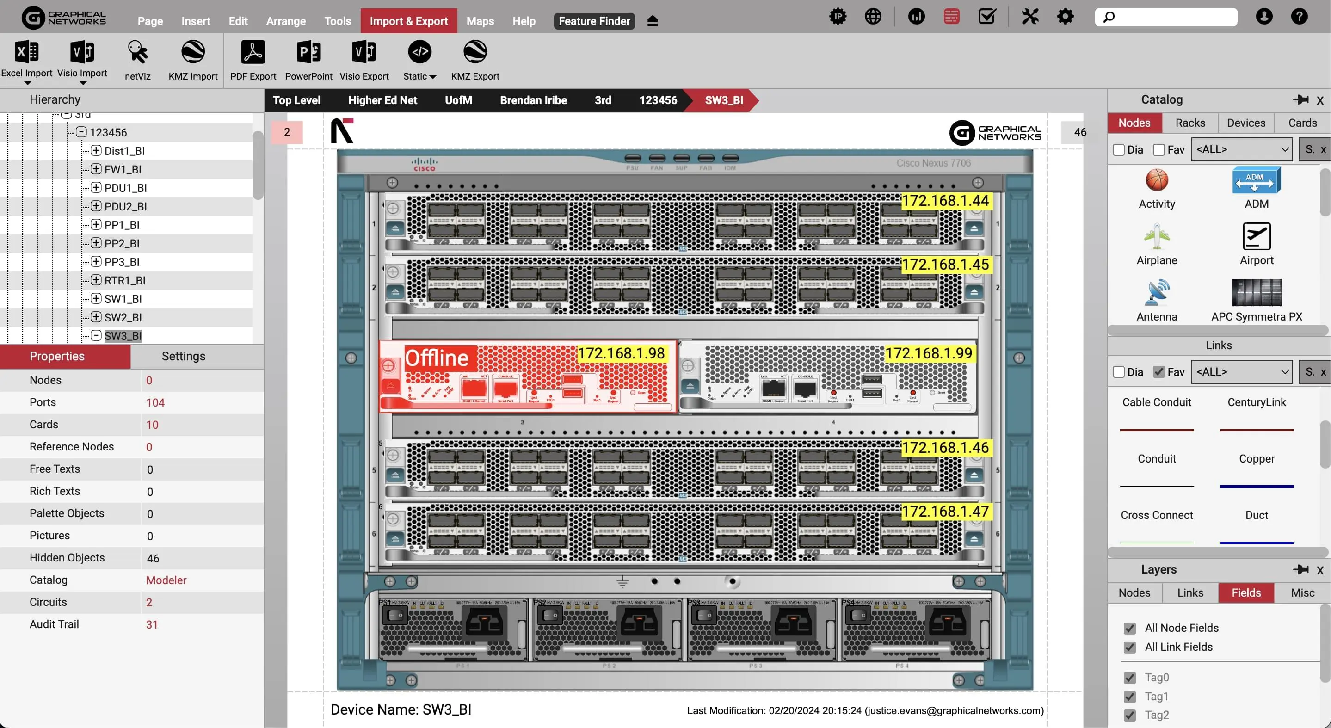
Task: Collapse the 123456 tree node
Action: [x=81, y=132]
